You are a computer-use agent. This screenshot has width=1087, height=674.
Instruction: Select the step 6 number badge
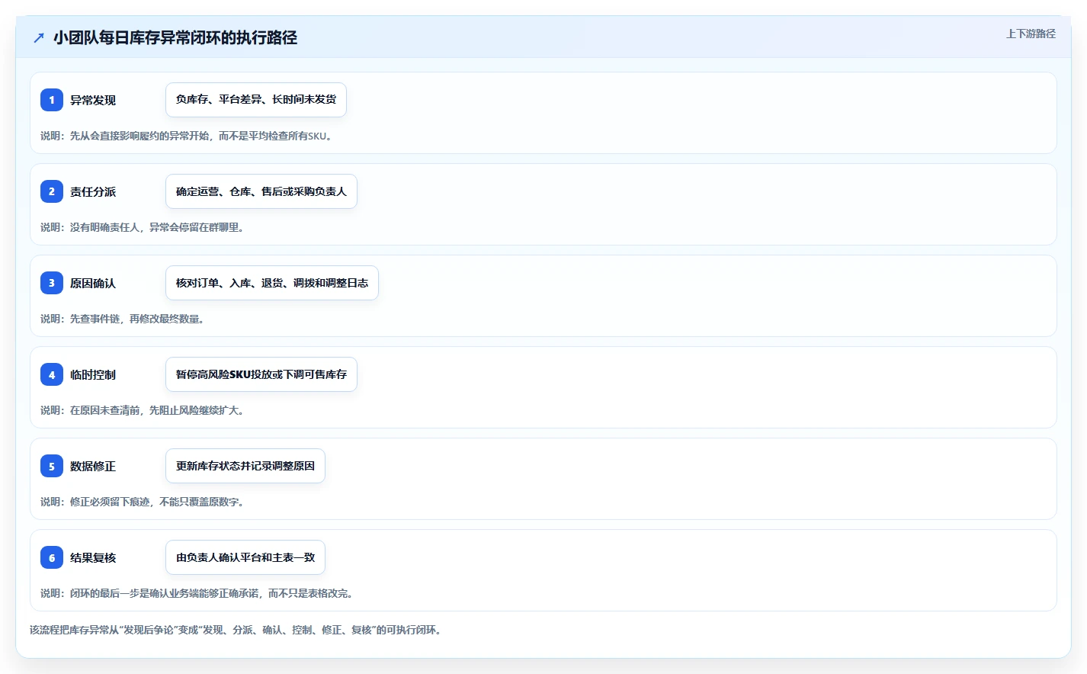52,557
